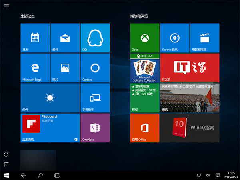Launch the QQ penguin tile
Viewport: 240px width, 180px height.
[95, 38]
